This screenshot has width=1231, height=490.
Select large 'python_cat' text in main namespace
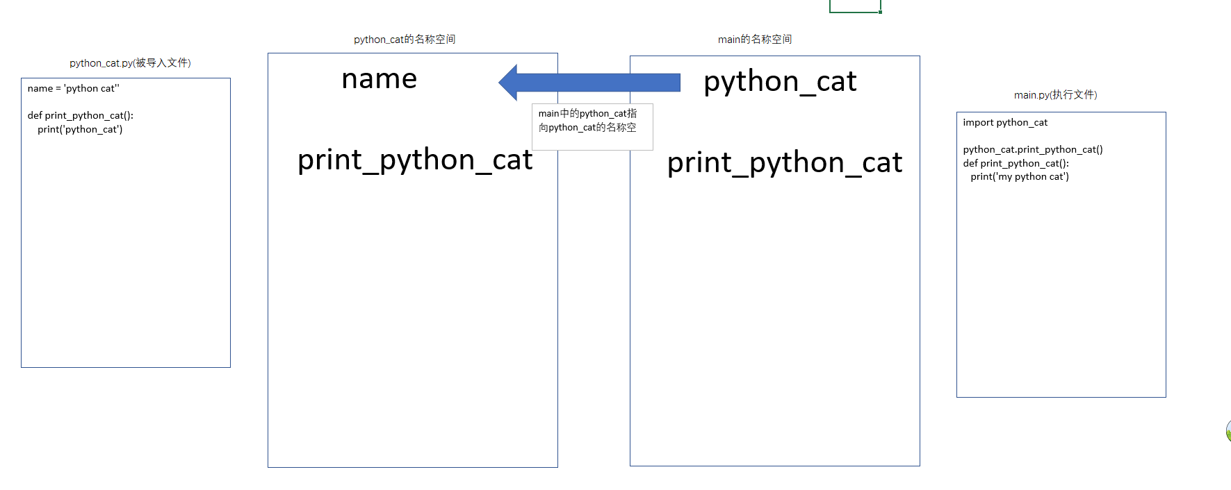coord(780,81)
